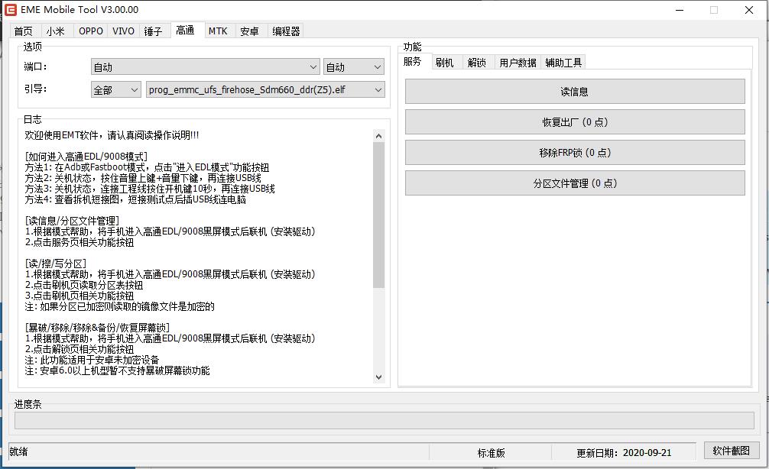The height and width of the screenshot is (469, 769).
Task: Click the log panel scrollbar thumb
Action: [x=378, y=215]
